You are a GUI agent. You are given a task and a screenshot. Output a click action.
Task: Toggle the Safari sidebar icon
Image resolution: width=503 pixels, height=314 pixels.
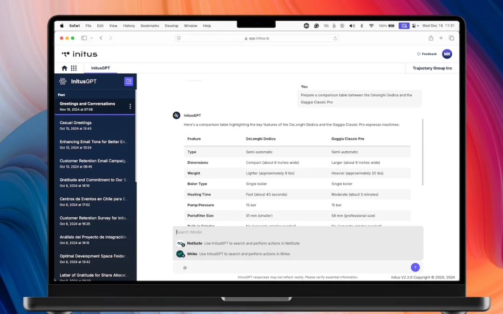click(84, 38)
